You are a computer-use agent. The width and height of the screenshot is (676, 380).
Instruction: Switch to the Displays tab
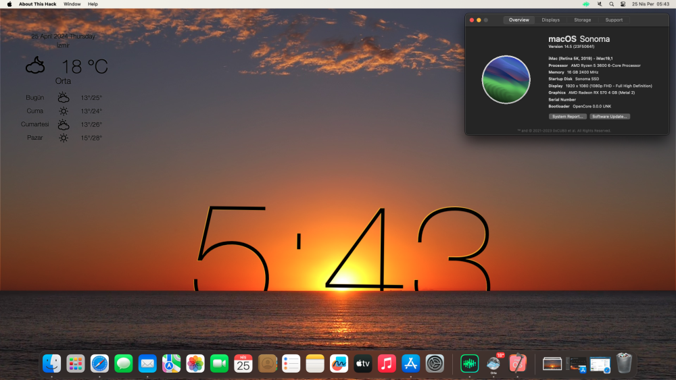tap(550, 20)
